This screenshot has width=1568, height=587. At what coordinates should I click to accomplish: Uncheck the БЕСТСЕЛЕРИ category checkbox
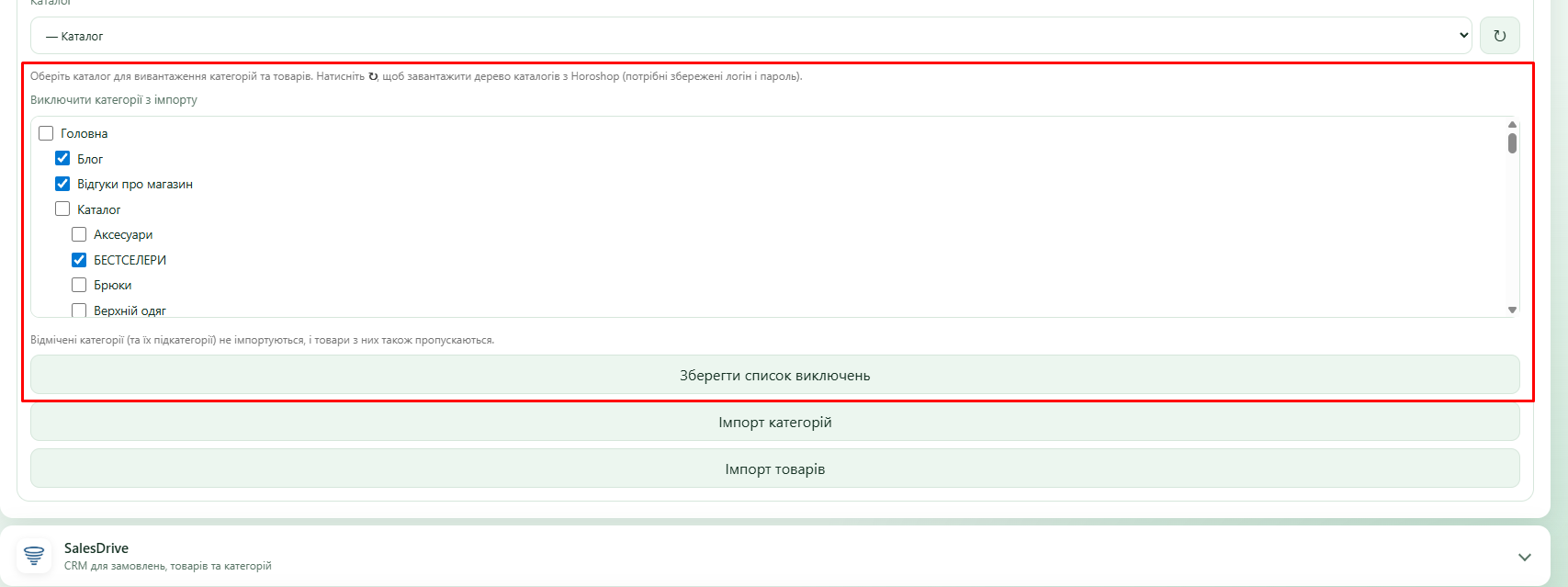[x=79, y=259]
